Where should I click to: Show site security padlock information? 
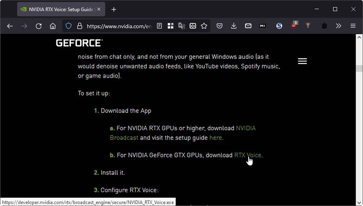80,26
